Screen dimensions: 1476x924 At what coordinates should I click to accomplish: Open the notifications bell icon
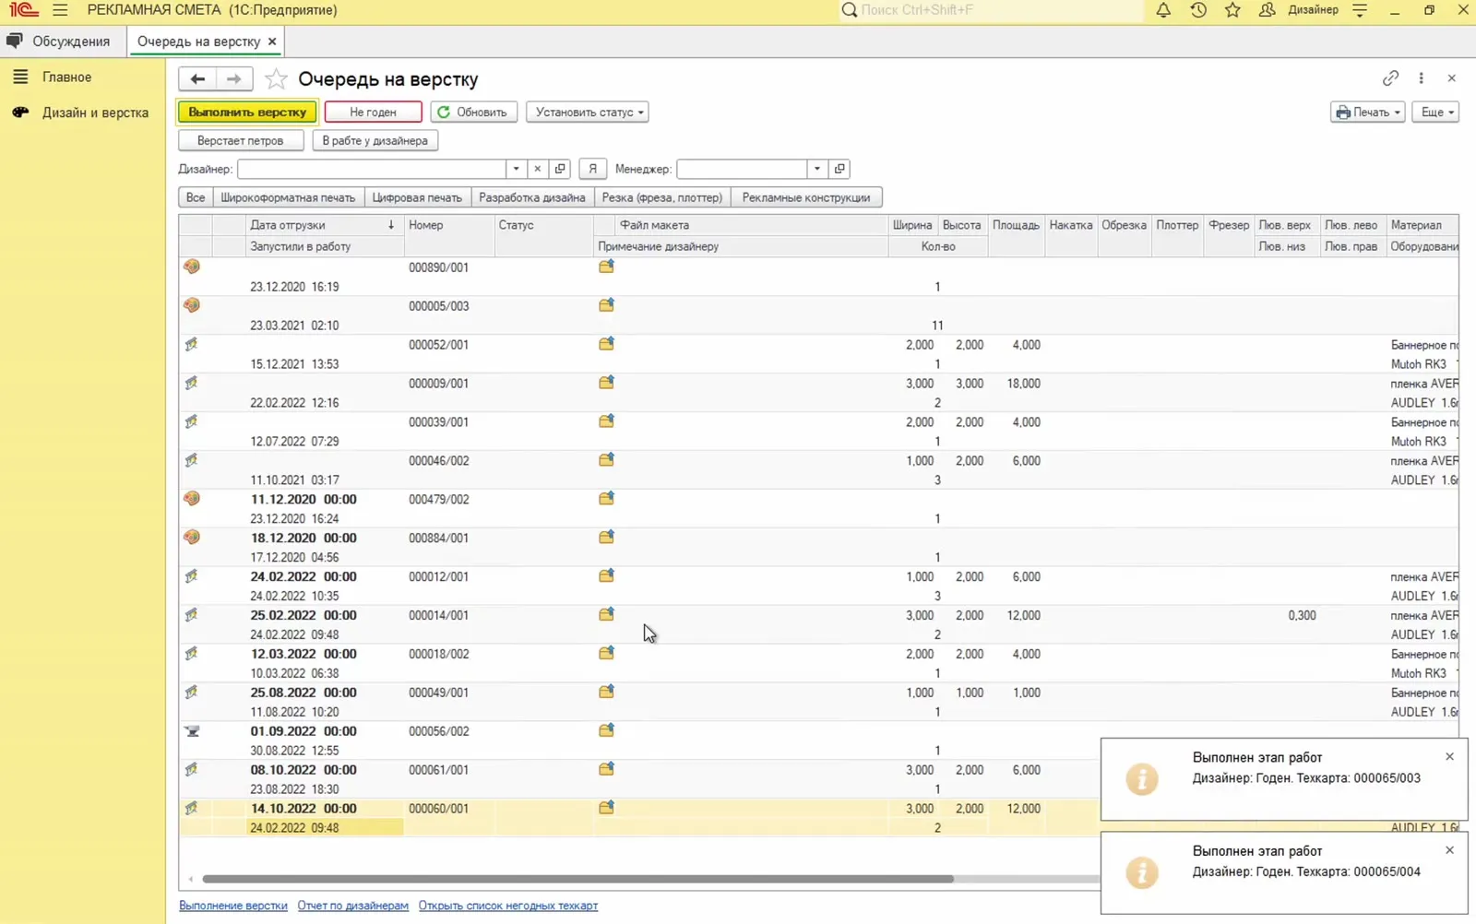pyautogui.click(x=1163, y=10)
